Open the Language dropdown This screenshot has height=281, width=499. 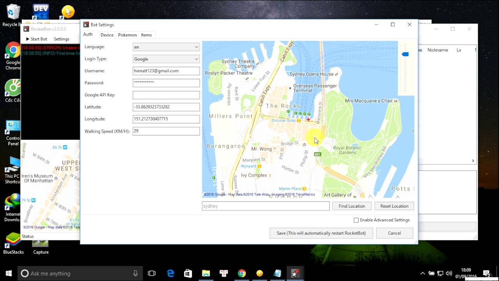click(166, 47)
